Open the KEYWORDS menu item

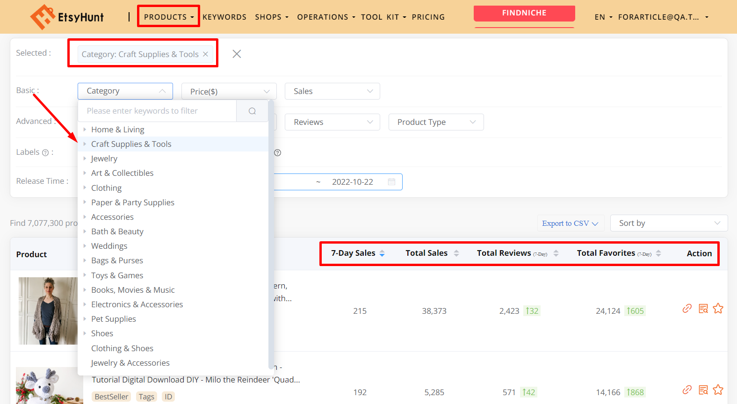point(224,17)
